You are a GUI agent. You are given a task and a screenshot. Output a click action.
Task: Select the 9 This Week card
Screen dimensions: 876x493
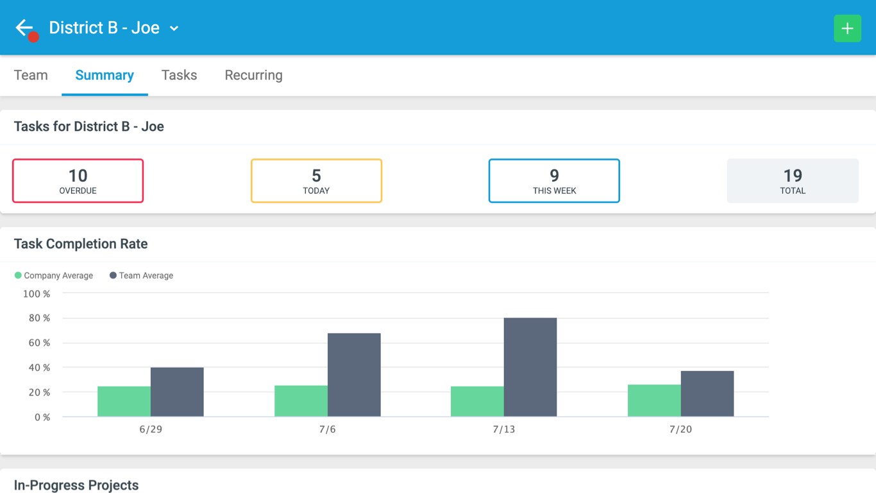[x=554, y=181]
